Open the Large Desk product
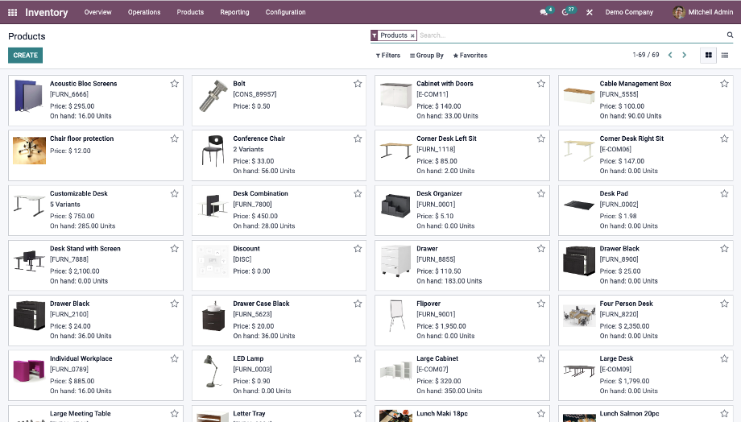 pos(645,375)
